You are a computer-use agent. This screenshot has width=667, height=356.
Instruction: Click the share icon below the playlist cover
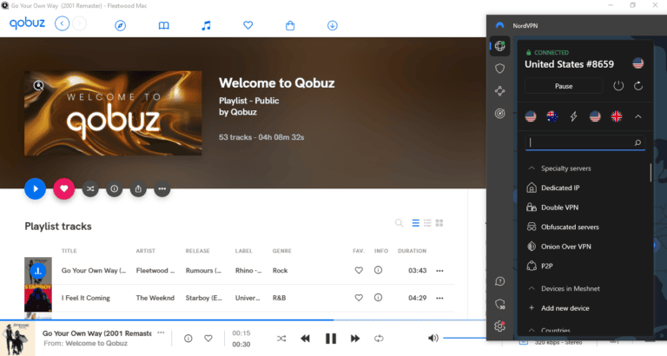[x=138, y=188]
